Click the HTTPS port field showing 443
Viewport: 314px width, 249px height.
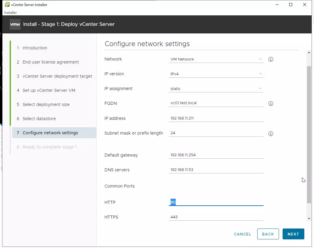coord(216,217)
